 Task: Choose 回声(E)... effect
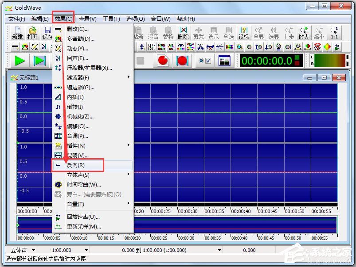(93, 58)
